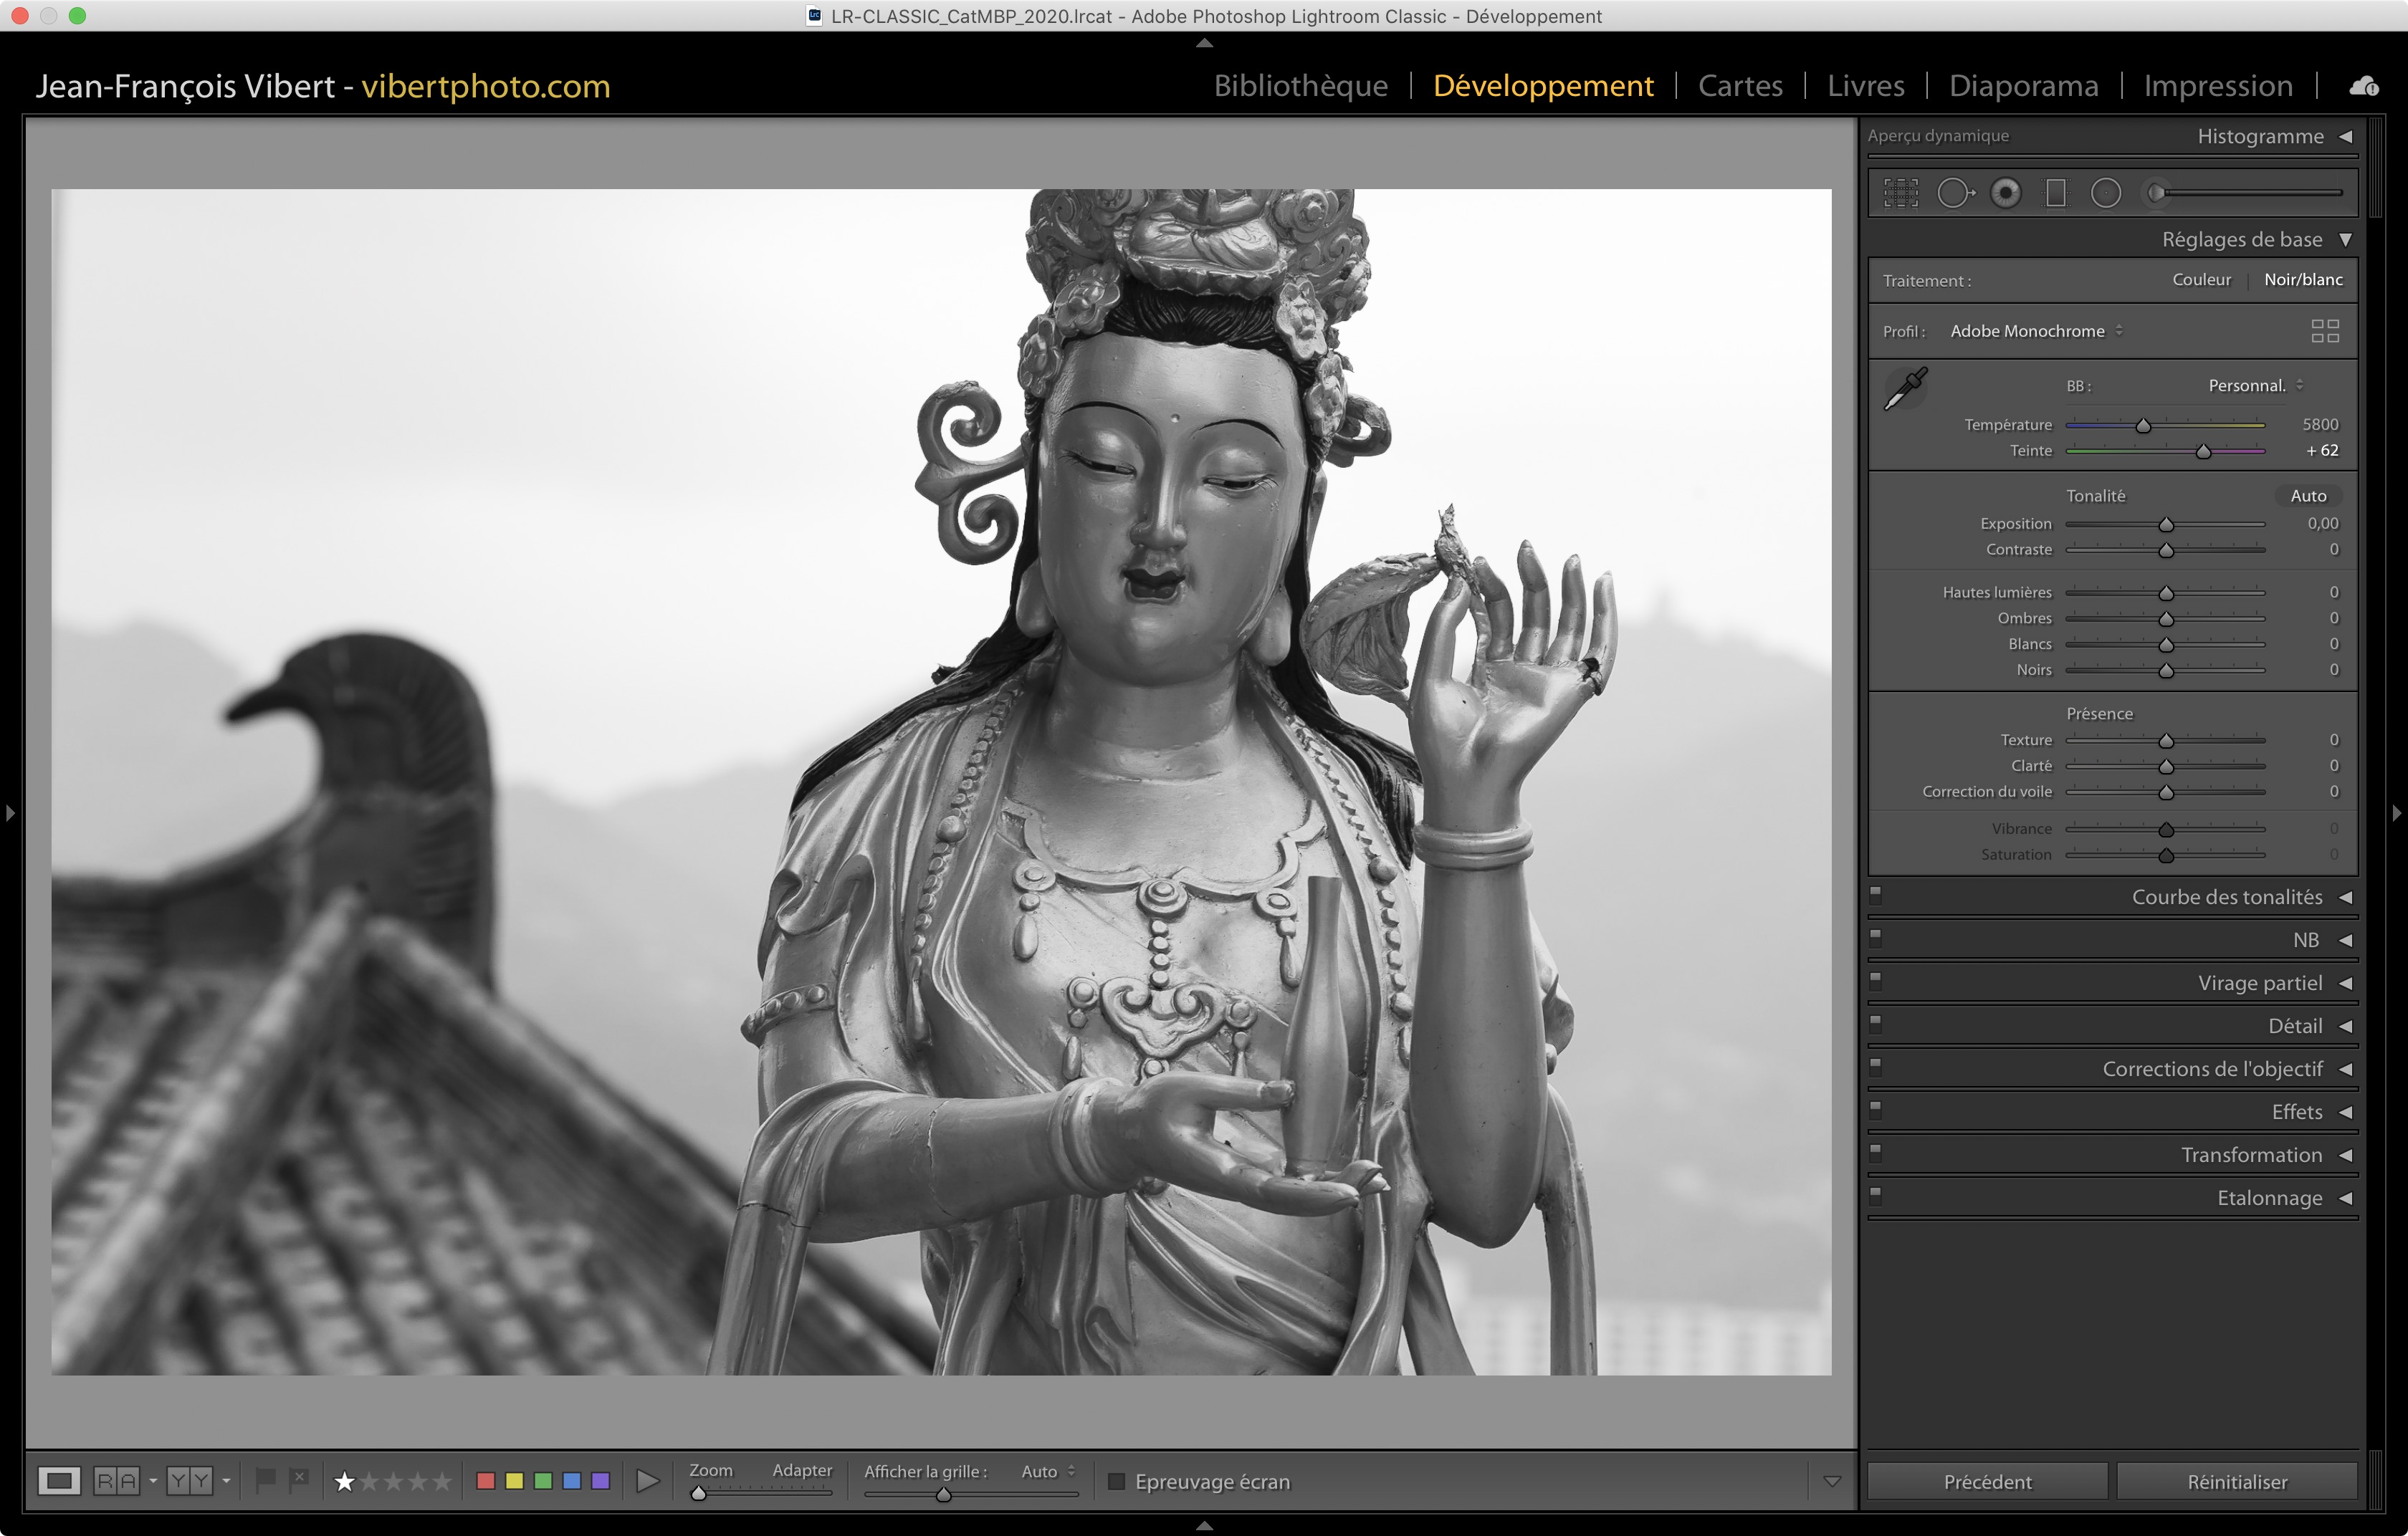Select the spot removal tool
This screenshot has height=1536, width=2408.
tap(1955, 193)
